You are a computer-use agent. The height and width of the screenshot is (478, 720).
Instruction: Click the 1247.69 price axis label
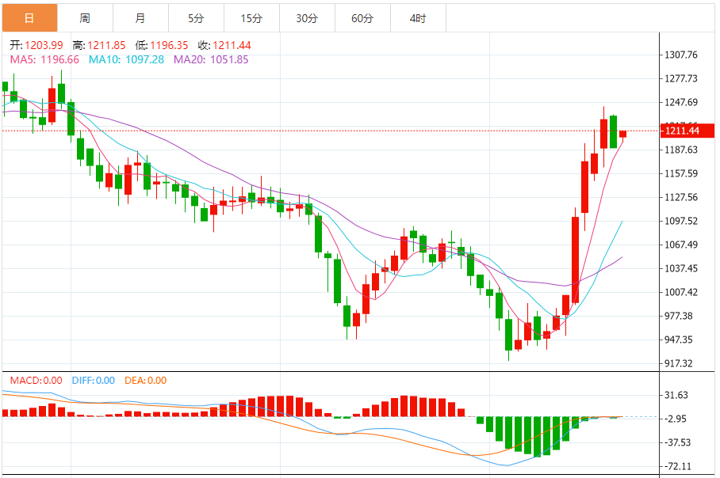pos(681,102)
